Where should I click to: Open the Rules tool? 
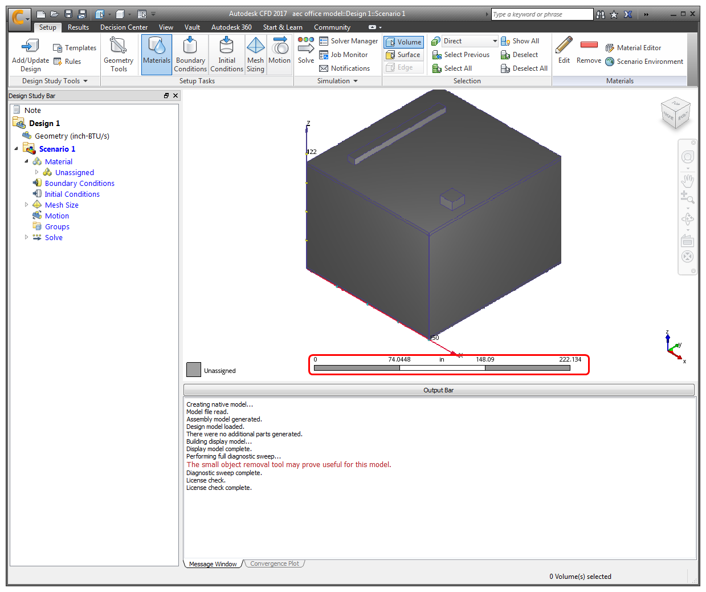pyautogui.click(x=67, y=62)
